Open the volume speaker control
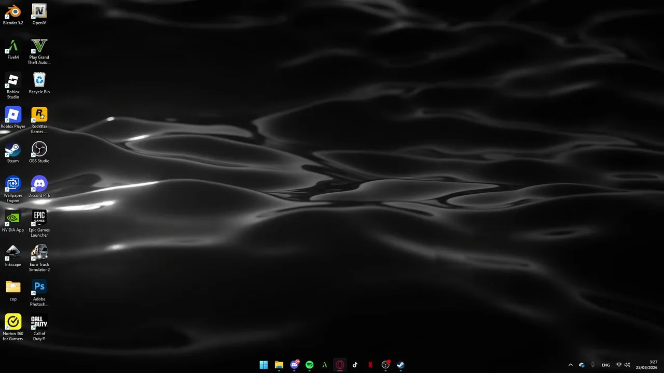Viewport: 664px width, 373px height. [627, 365]
